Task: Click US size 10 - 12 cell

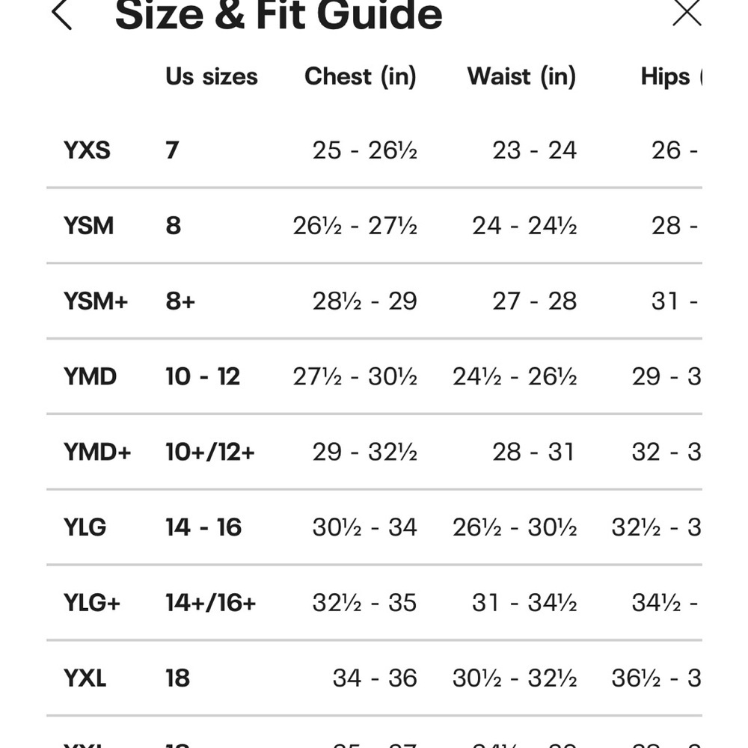Action: point(203,376)
